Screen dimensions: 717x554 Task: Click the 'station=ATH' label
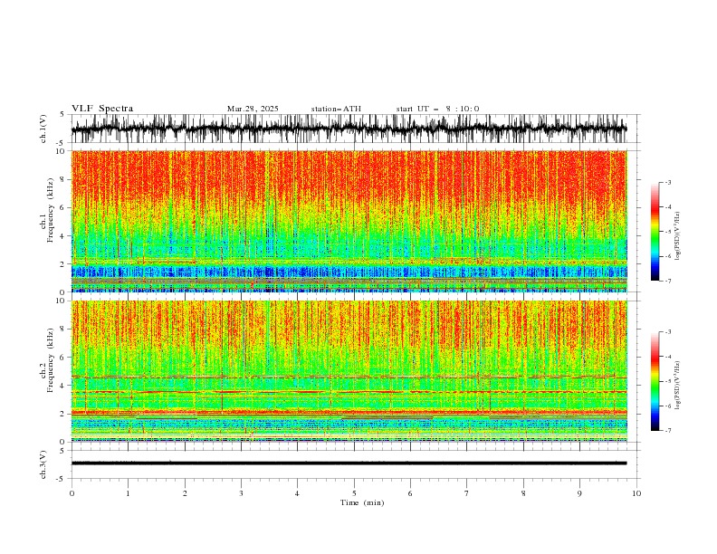coord(336,109)
